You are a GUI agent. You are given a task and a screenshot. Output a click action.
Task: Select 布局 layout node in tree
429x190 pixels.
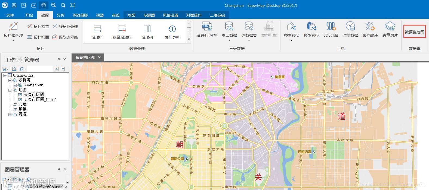pyautogui.click(x=22, y=104)
